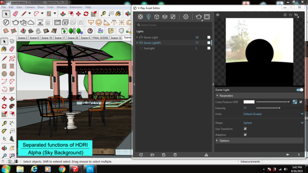Open the Lights tab lightbulb icon
This screenshot has height=173, width=308.
point(149,17)
